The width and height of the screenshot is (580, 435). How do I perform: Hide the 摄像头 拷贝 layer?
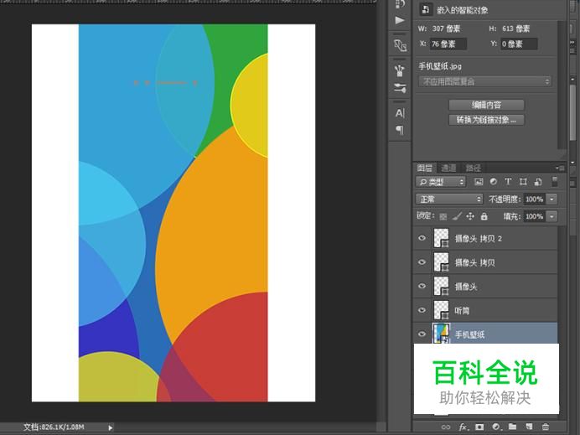[x=422, y=262]
